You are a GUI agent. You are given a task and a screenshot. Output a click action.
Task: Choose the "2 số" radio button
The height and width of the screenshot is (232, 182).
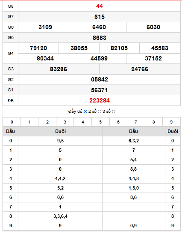[x=100, y=111]
